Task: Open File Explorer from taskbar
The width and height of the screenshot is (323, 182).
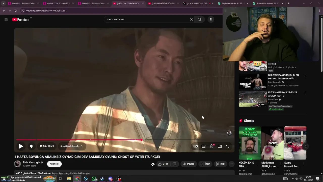Action: pos(69,179)
